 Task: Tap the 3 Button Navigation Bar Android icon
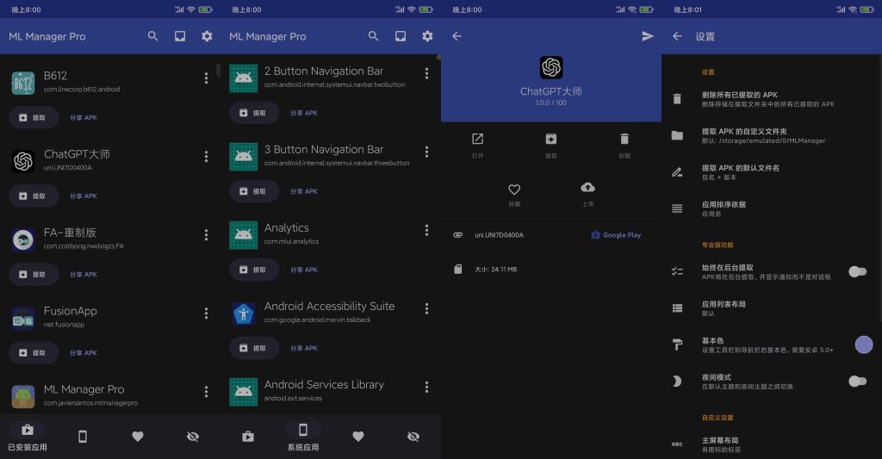(x=244, y=157)
